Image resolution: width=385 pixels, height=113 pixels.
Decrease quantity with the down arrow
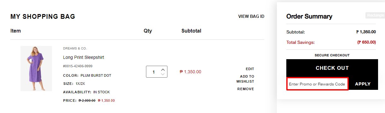(x=163, y=74)
